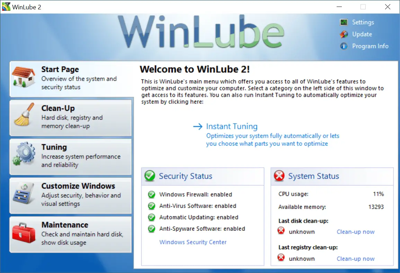The image size is (400, 273).
Task: Click the sliders icon for Customize Windows
Action: pyautogui.click(x=24, y=193)
